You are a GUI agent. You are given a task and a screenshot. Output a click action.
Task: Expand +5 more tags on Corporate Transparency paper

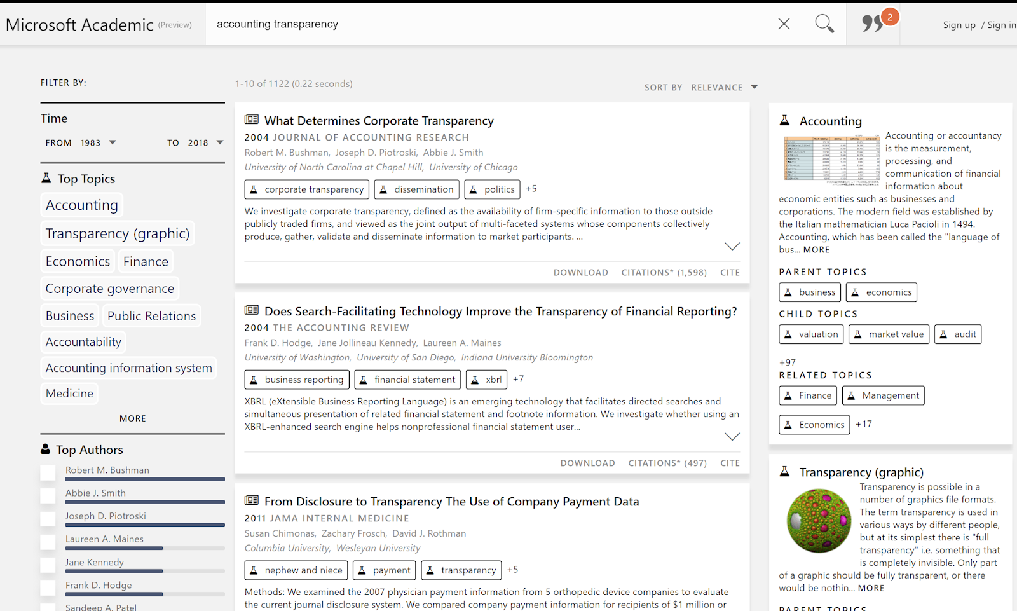531,189
